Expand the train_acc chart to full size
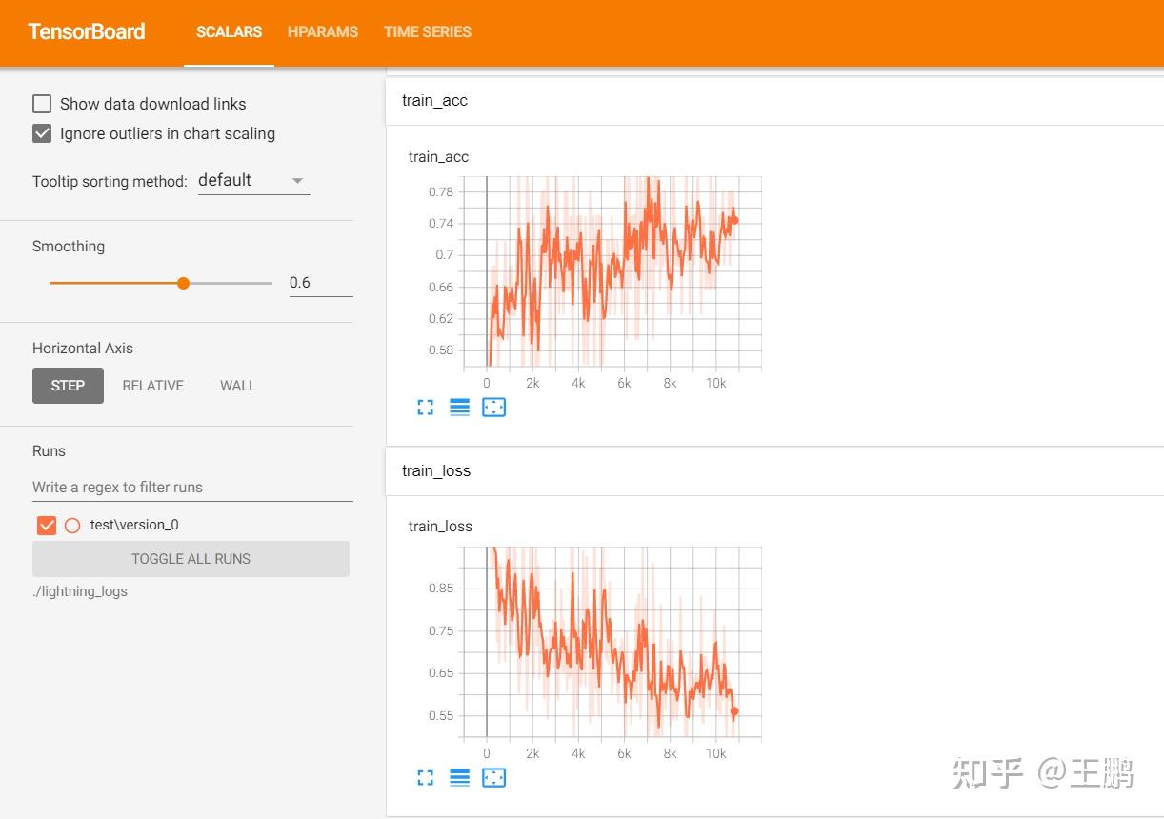The height and width of the screenshot is (819, 1164). point(425,407)
